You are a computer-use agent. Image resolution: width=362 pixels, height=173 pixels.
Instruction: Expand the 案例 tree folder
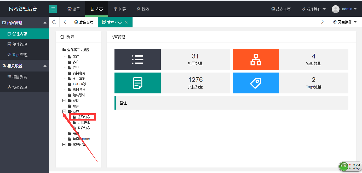click(x=64, y=100)
